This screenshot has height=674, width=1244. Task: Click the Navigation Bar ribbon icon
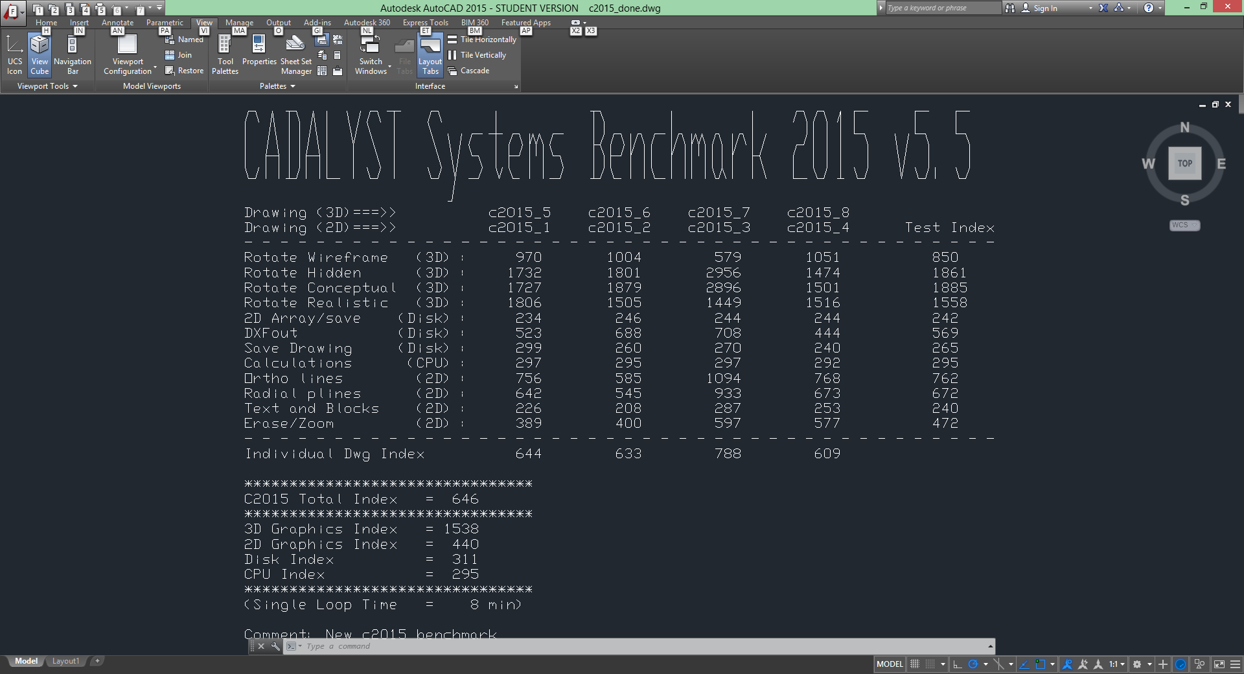coord(73,55)
